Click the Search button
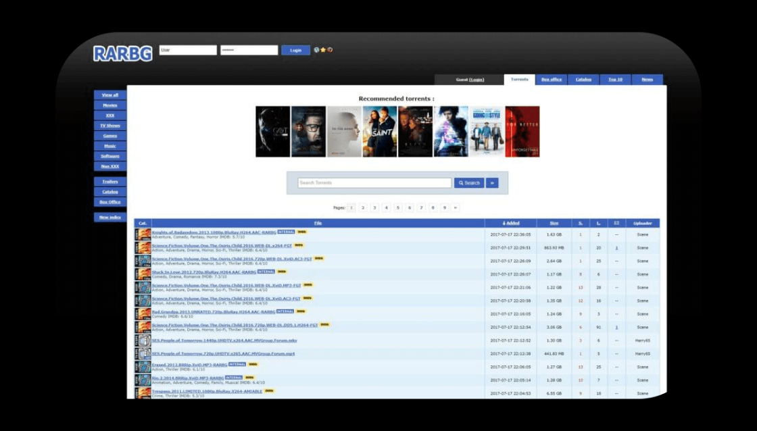 (x=469, y=183)
